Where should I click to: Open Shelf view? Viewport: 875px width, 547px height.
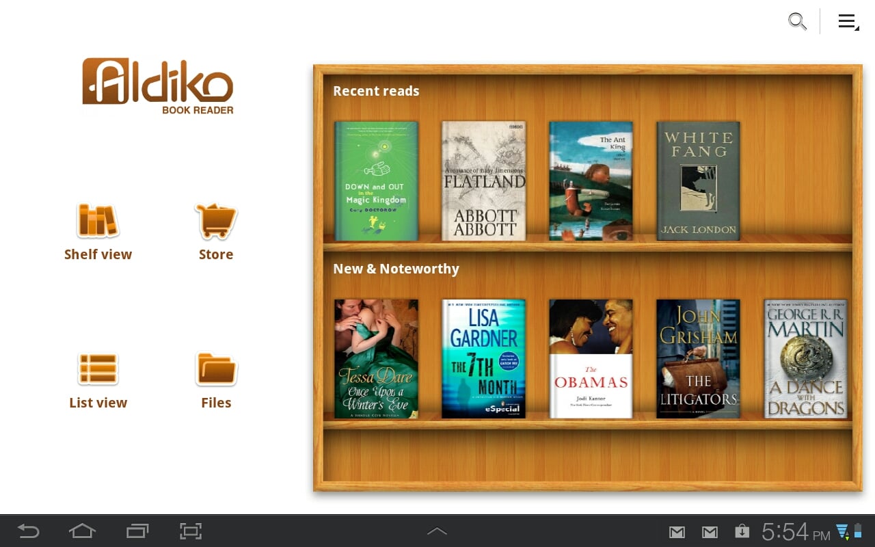coord(98,232)
